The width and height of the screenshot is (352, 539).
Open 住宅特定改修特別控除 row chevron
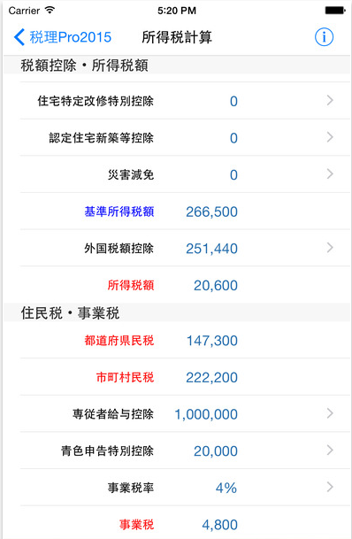point(330,100)
